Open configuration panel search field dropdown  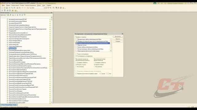pos(52,17)
